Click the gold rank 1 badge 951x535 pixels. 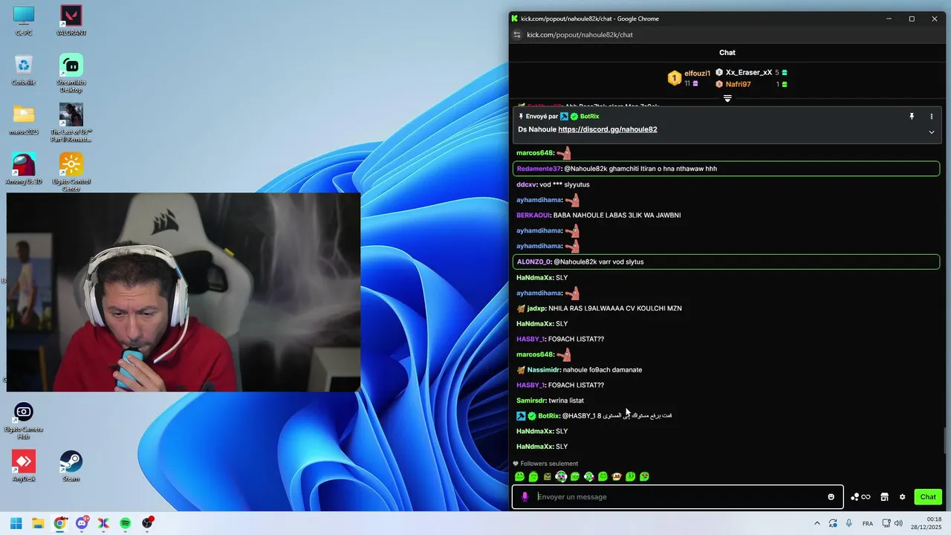click(674, 78)
